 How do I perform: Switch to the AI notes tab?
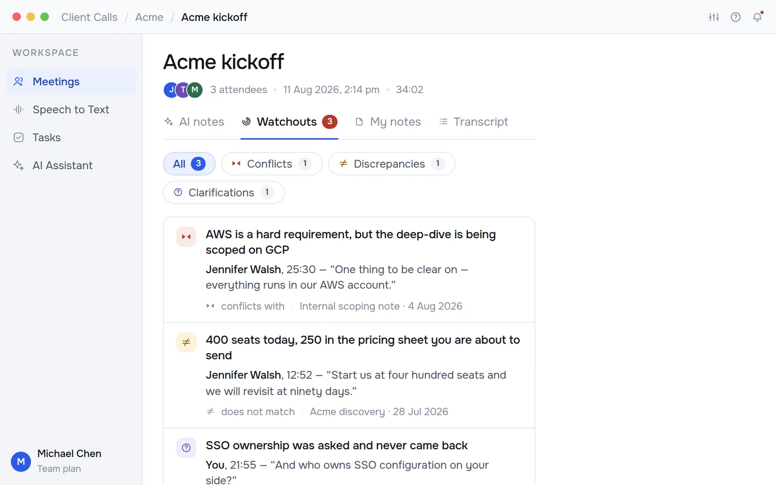pyautogui.click(x=194, y=122)
